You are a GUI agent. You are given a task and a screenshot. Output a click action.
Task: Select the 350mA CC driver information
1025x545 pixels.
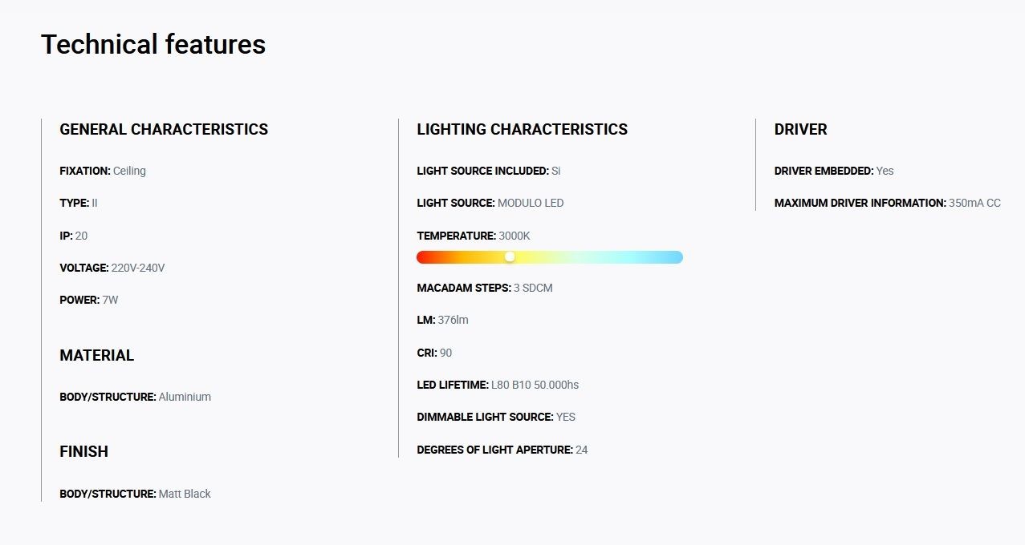pos(974,203)
